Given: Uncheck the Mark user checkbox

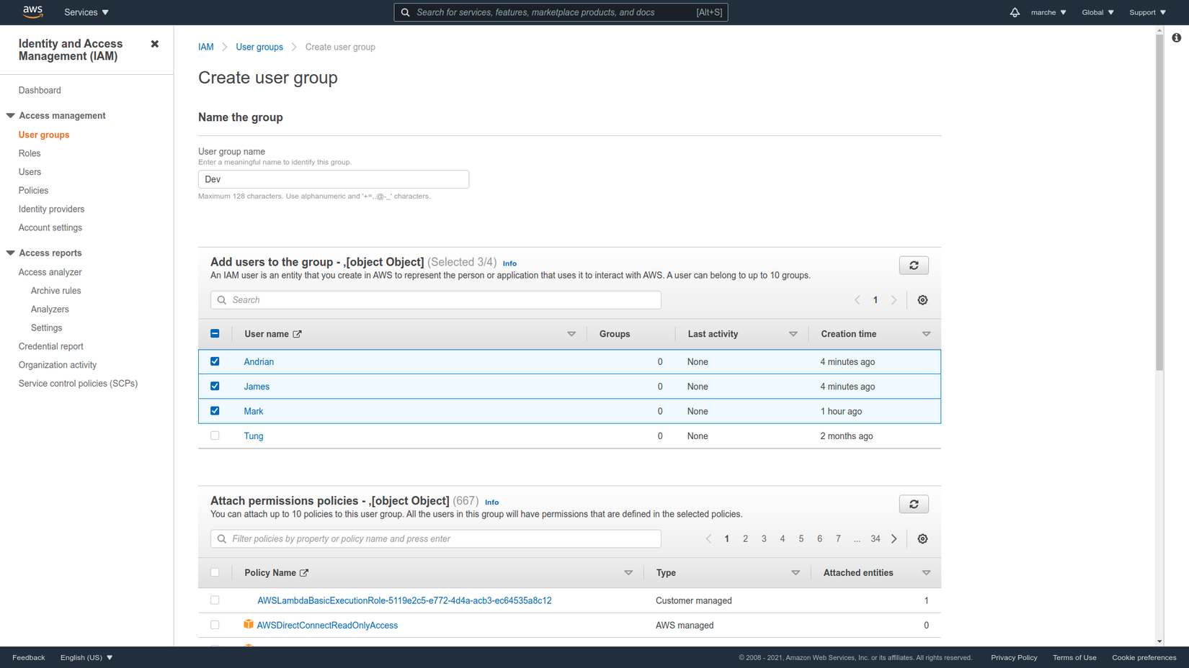Looking at the screenshot, I should pyautogui.click(x=215, y=411).
